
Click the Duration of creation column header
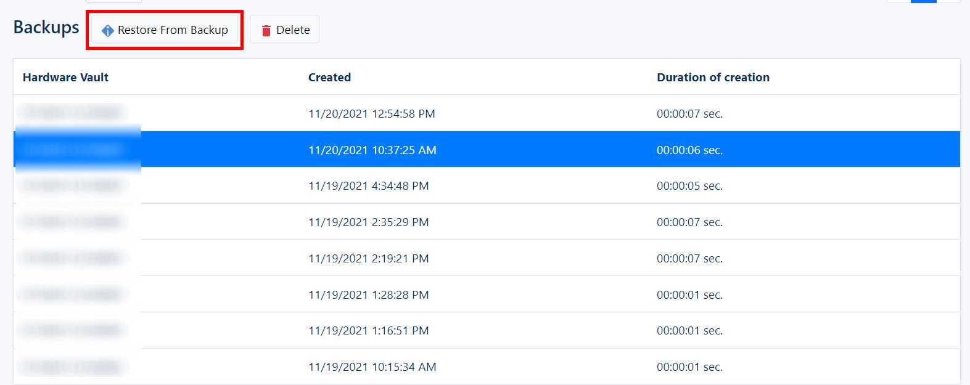click(713, 78)
